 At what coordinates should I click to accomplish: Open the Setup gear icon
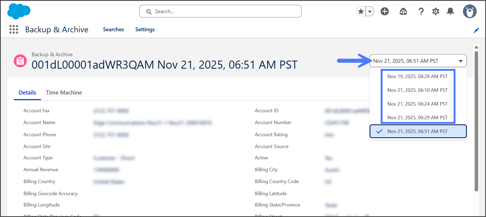point(435,11)
